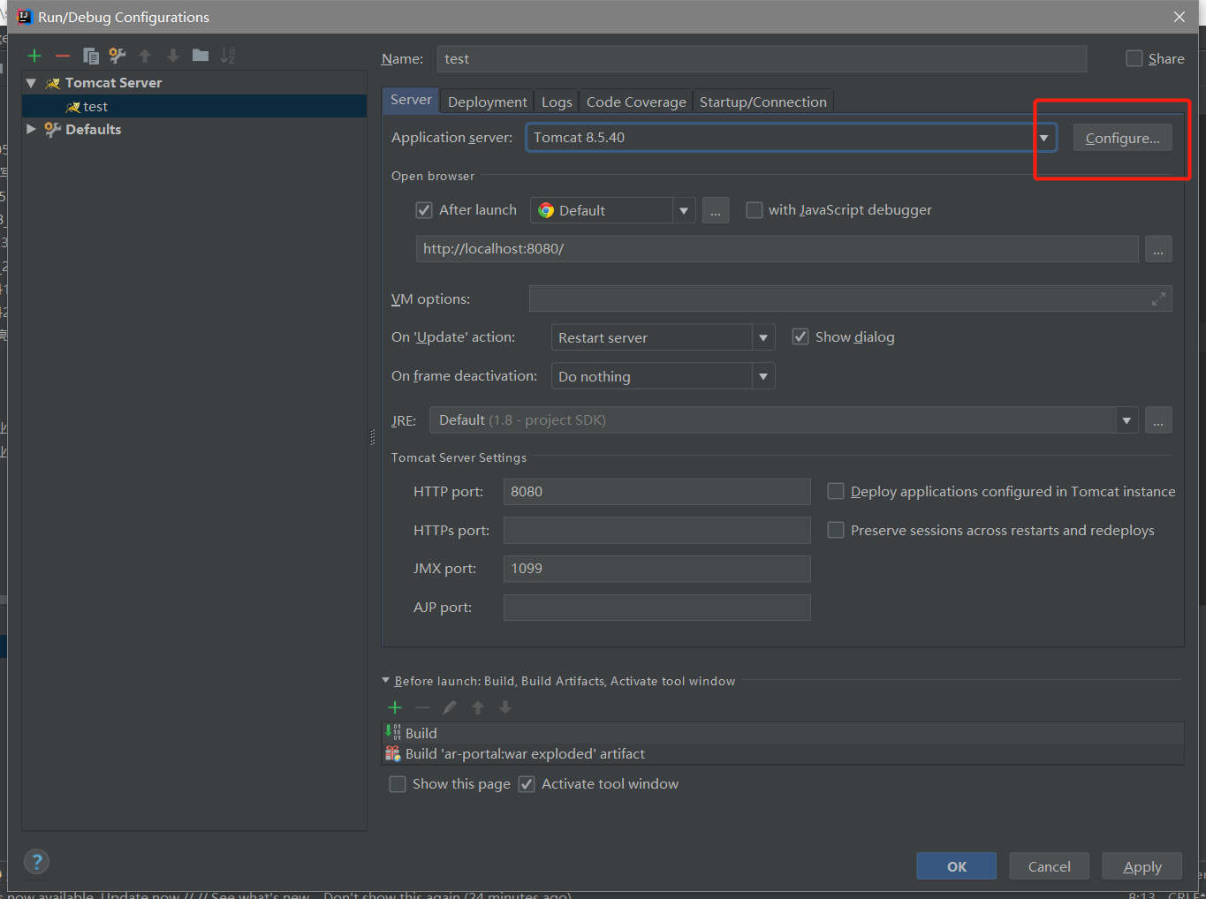The height and width of the screenshot is (899, 1206).
Task: Click ellipsis button beside the localhost URL
Action: [1158, 249]
